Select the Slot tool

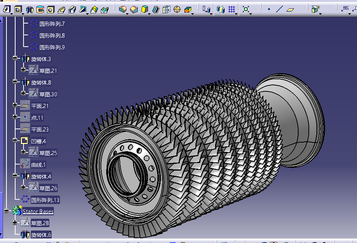[72, 9]
